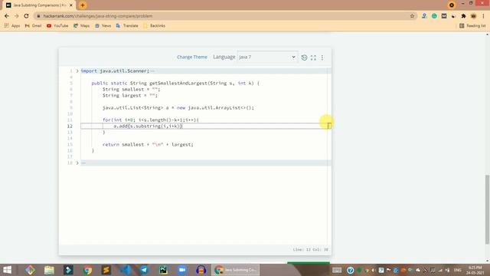The image size is (490, 276).
Task: Click the green Grammarly extension icon
Action: (x=434, y=16)
